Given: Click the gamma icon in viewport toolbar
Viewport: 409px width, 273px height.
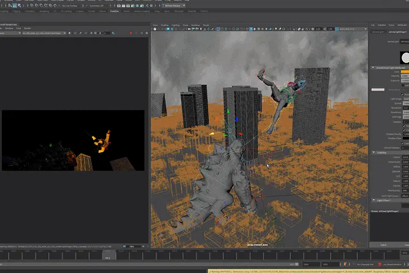Looking at the screenshot, I should coord(325,29).
